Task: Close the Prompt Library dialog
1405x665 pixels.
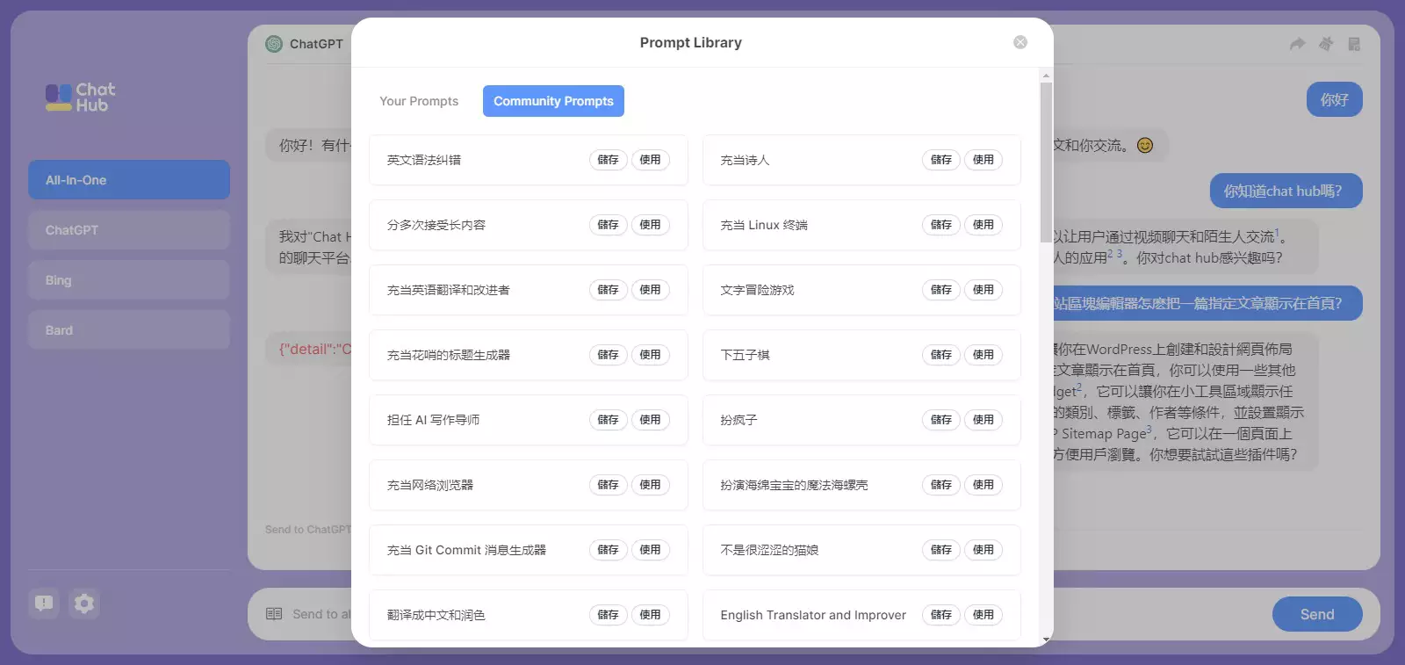Action: point(1020,42)
